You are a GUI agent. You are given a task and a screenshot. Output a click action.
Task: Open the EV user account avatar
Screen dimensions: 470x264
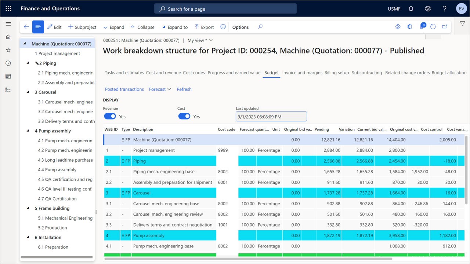pos(461,8)
